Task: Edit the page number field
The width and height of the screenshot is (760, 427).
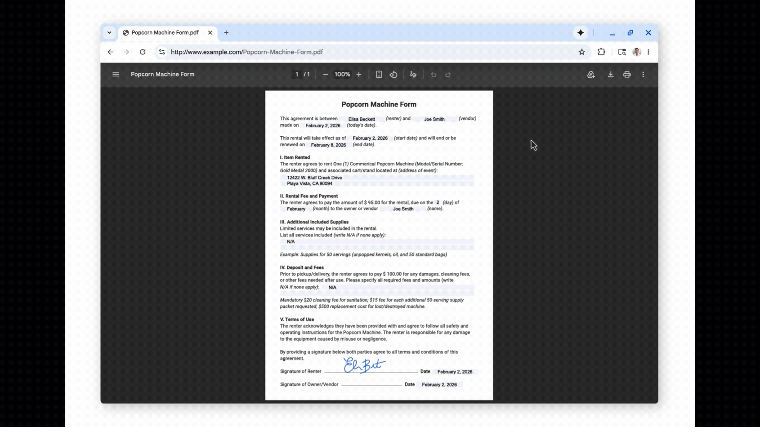Action: (297, 75)
